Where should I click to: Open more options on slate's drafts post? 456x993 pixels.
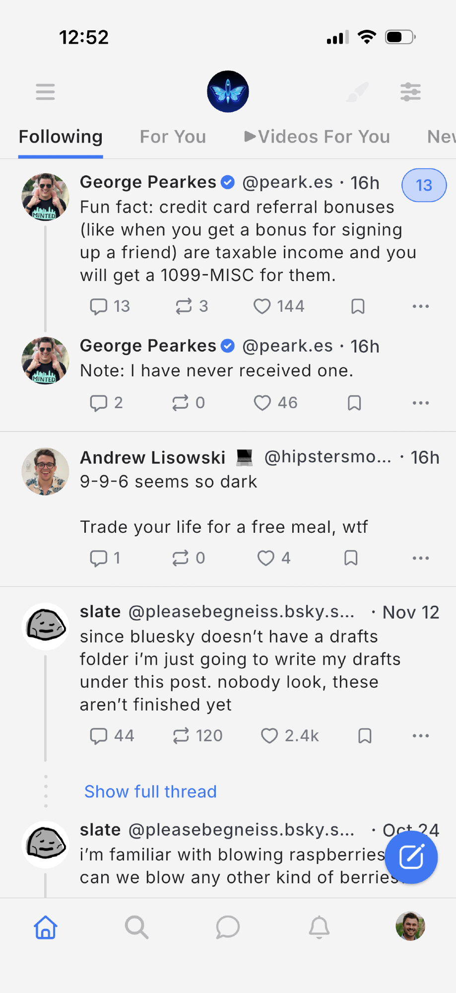click(x=420, y=736)
